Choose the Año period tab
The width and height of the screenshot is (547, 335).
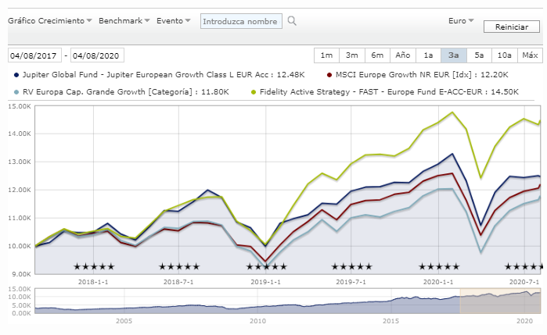click(x=402, y=55)
